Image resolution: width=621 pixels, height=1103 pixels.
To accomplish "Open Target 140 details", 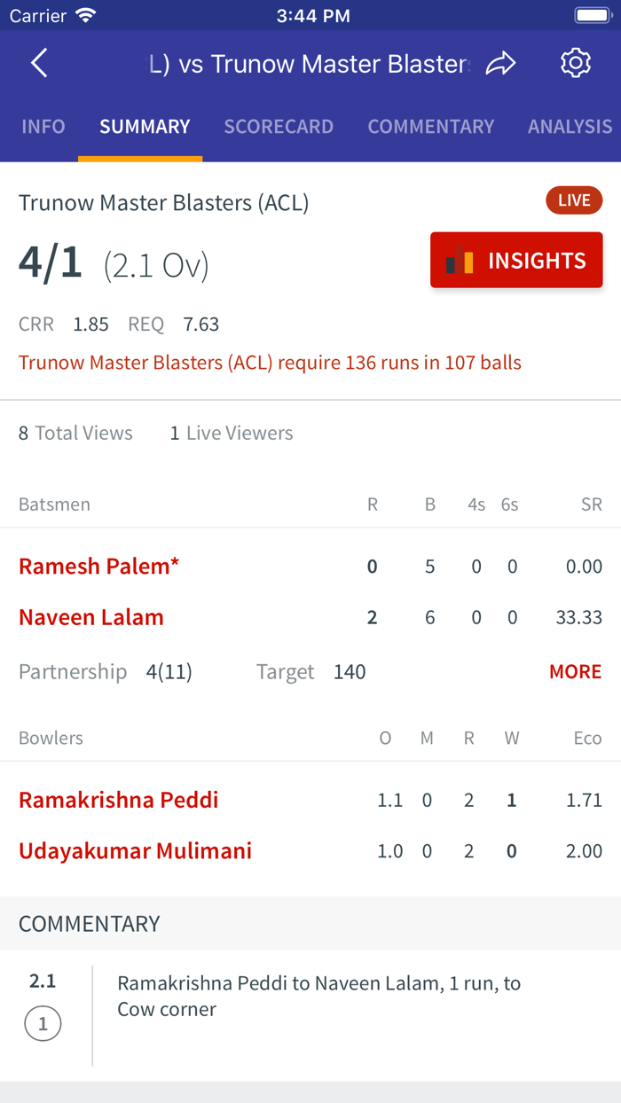I will (x=314, y=671).
